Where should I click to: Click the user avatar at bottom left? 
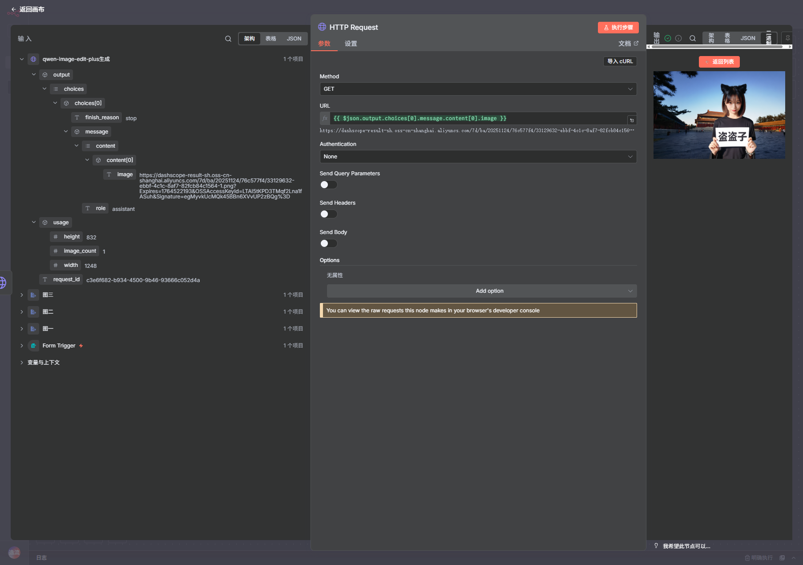(x=14, y=553)
